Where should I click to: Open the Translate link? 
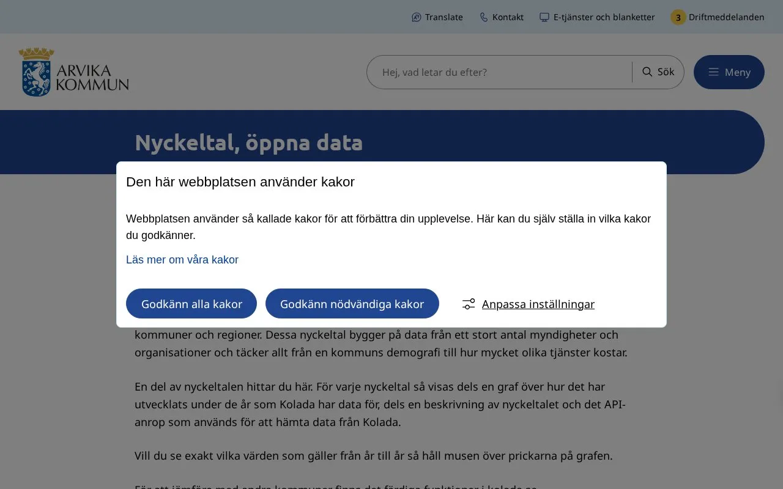[x=437, y=17]
